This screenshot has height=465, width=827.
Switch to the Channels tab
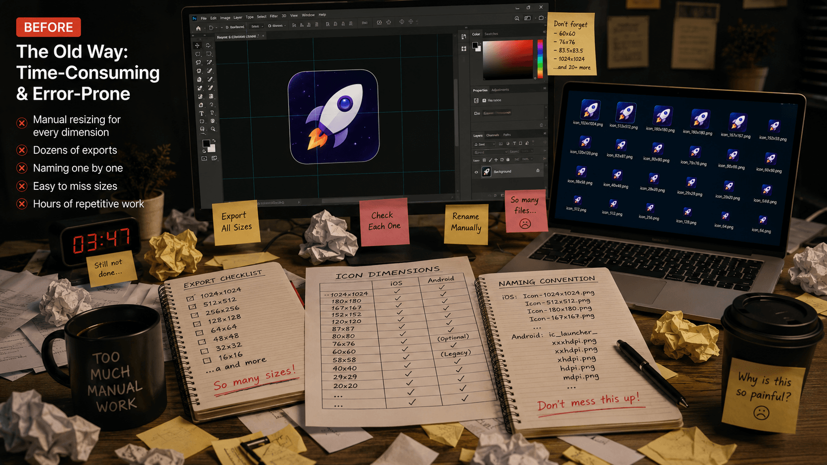tap(493, 135)
